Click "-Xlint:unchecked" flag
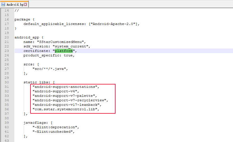Screen dimensions: 233x142 coord(53,132)
